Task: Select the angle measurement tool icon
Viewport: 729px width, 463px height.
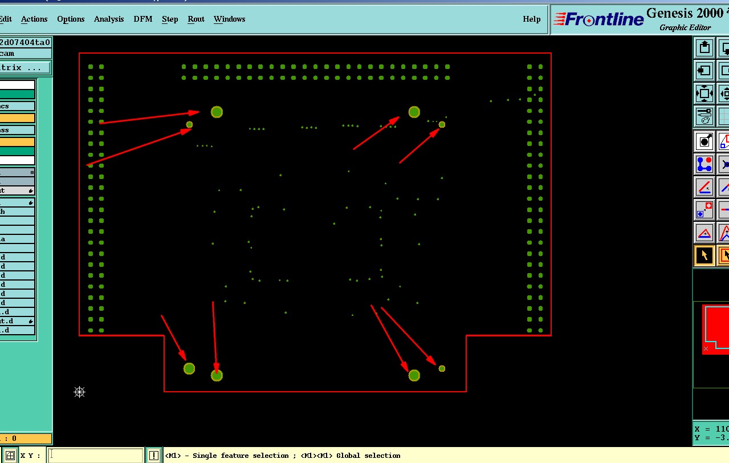Action: (x=704, y=187)
